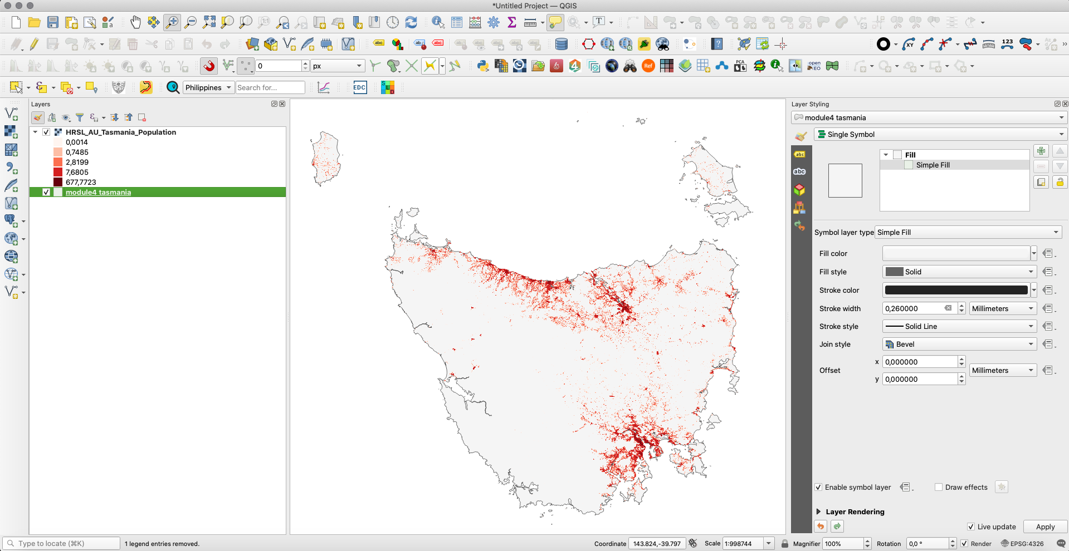This screenshot has width=1069, height=551.
Task: Open the Philippines dropdown in toolbar
Action: pos(208,87)
